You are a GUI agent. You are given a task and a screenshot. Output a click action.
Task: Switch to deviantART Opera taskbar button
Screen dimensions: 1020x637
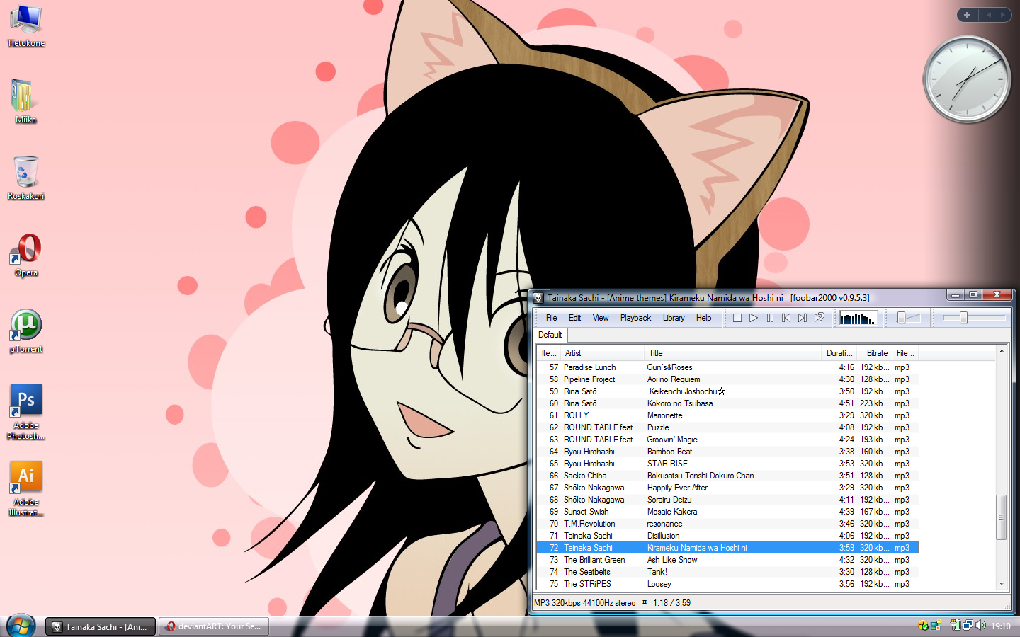tap(214, 626)
